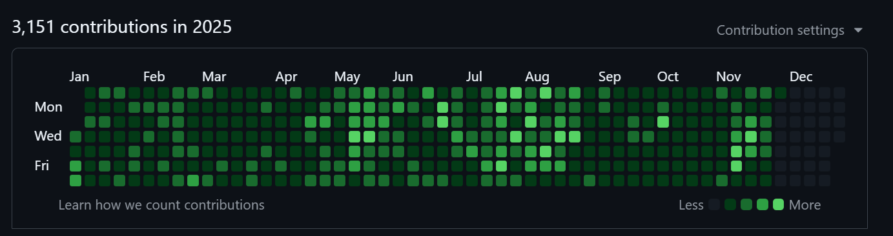Click the 'Apr' month label
This screenshot has height=236, width=893.
coord(286,77)
